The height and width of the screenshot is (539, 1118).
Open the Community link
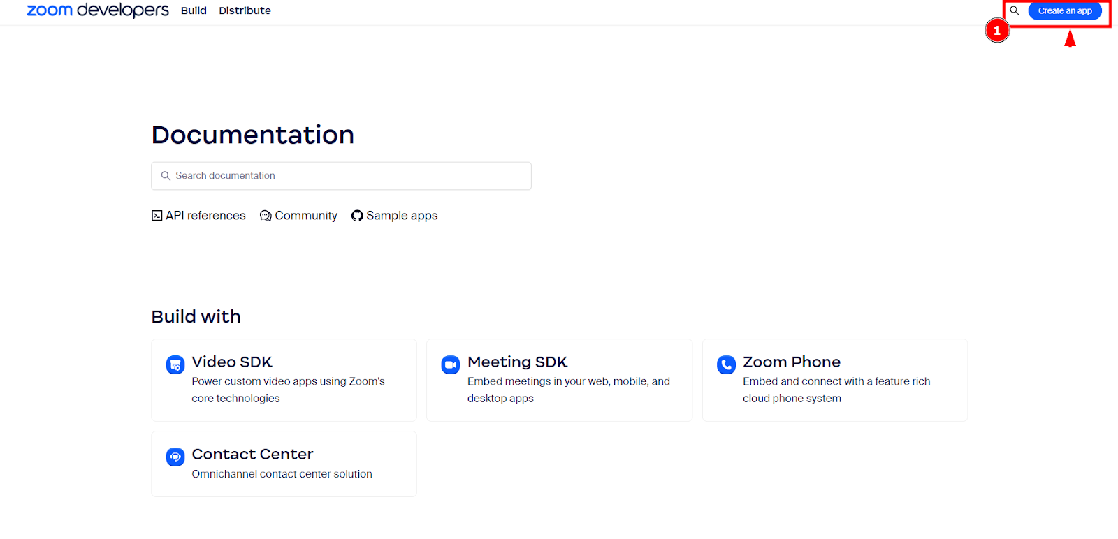pyautogui.click(x=298, y=216)
